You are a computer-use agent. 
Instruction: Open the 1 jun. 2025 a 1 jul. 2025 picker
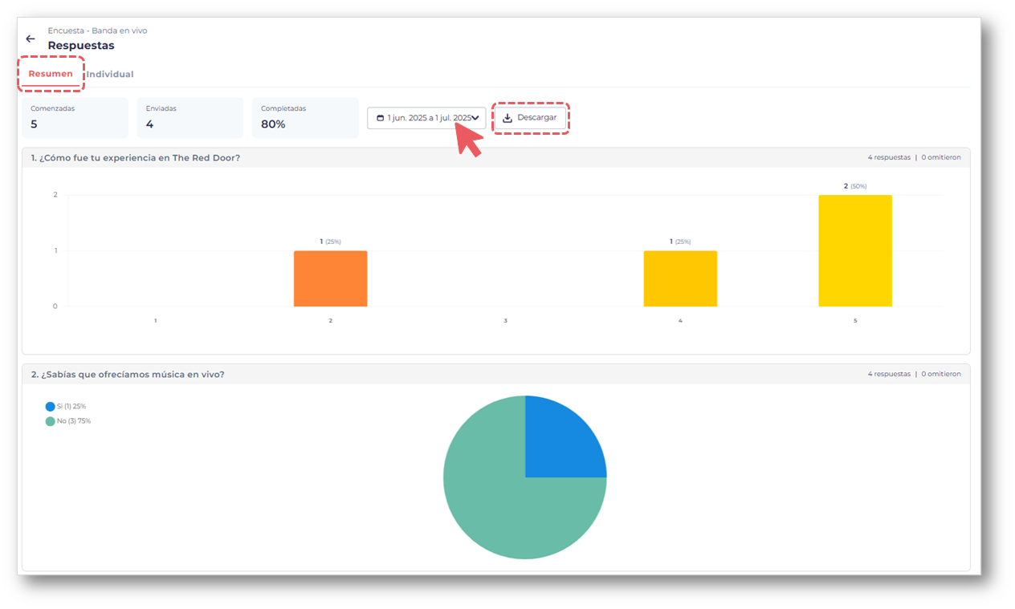tap(426, 118)
